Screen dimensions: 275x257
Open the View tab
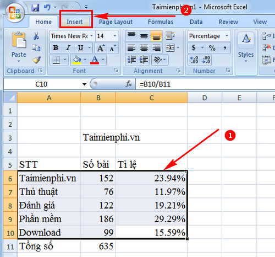point(260,22)
